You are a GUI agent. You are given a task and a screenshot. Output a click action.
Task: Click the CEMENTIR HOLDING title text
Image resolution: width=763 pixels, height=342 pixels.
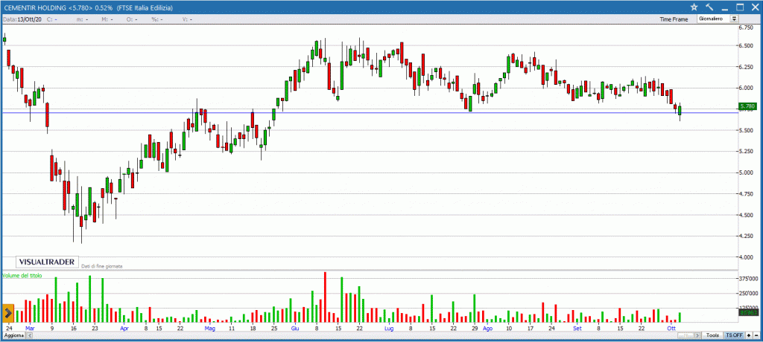point(36,7)
